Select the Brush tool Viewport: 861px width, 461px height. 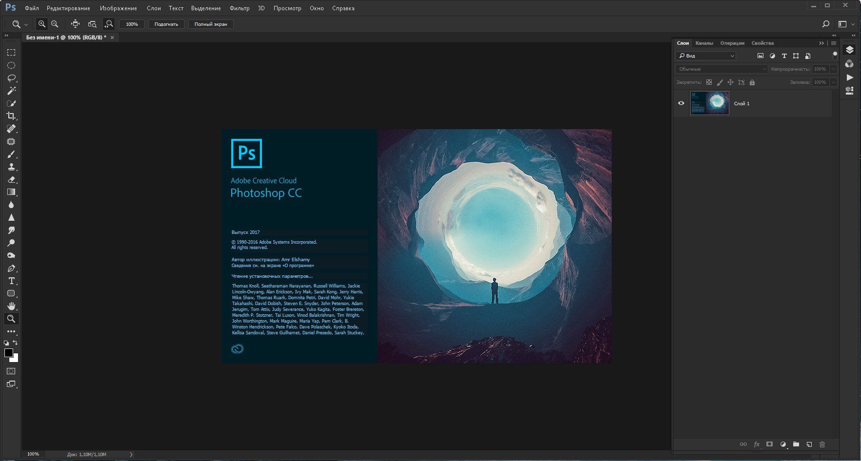coord(11,154)
